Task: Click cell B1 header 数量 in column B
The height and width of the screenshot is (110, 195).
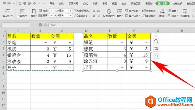Action: (x=40, y=36)
